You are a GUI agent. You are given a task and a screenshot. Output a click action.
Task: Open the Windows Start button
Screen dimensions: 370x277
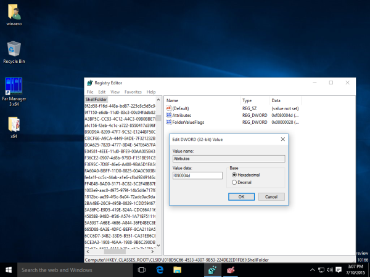click(x=9, y=270)
